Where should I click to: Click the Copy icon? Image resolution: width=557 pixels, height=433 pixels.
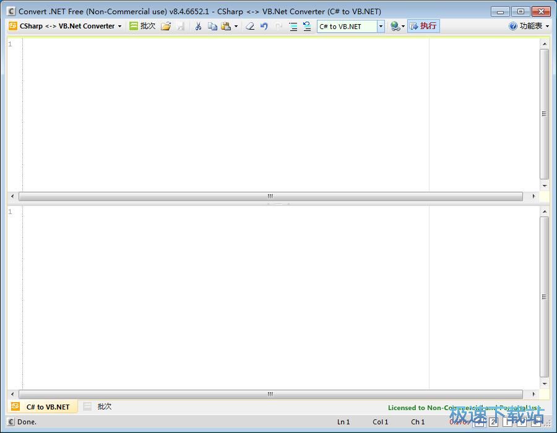(x=212, y=26)
